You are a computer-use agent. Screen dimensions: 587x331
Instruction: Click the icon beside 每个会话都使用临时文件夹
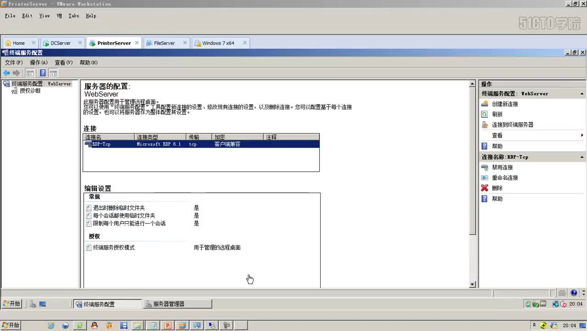coord(89,216)
